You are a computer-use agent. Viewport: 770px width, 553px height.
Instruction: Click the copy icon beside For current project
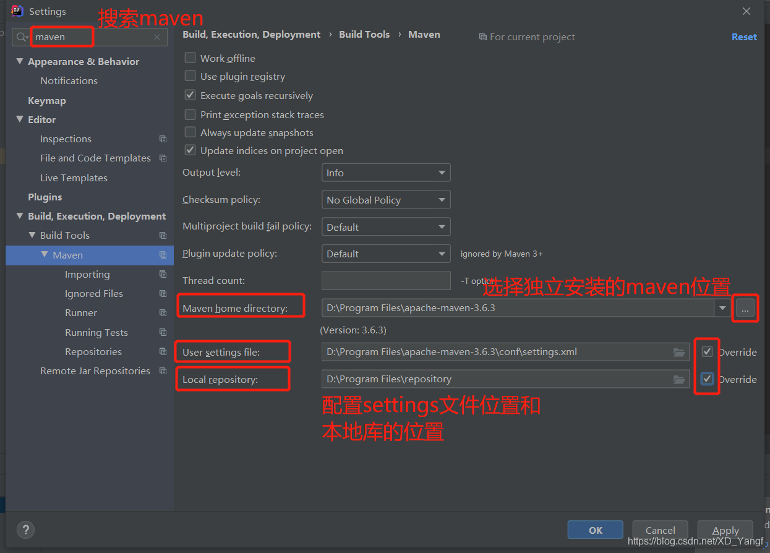tap(483, 37)
